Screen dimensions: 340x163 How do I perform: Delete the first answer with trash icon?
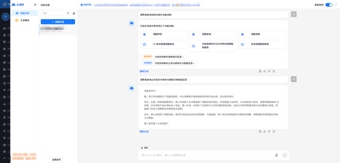coord(274,71)
